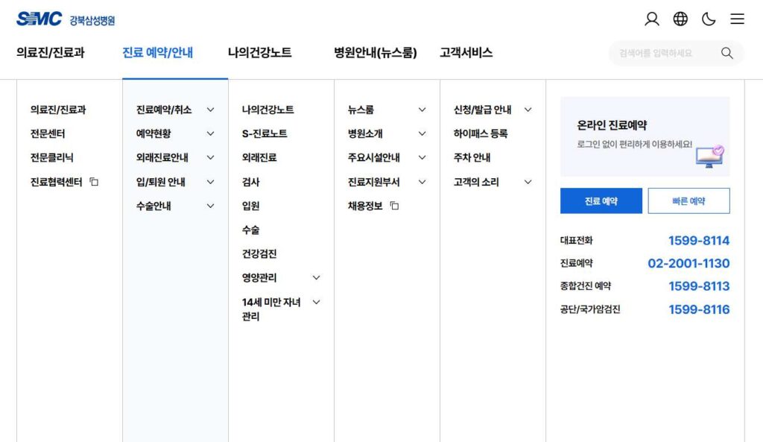Open the 주차 안내 link

click(472, 157)
